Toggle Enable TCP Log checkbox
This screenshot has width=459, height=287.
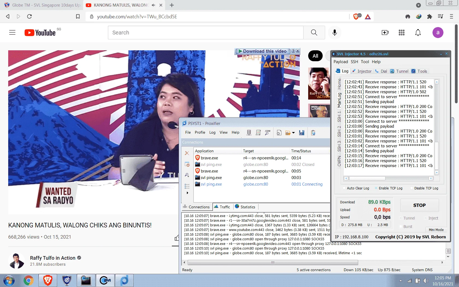pyautogui.click(x=376, y=188)
